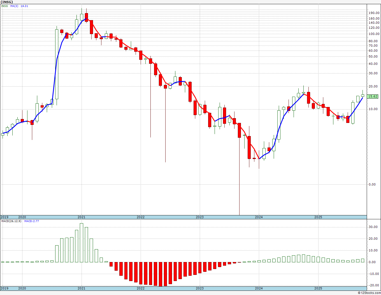Select the 2022 marker on the price chart timeline
The width and height of the screenshot is (381, 295).
[x=141, y=217]
